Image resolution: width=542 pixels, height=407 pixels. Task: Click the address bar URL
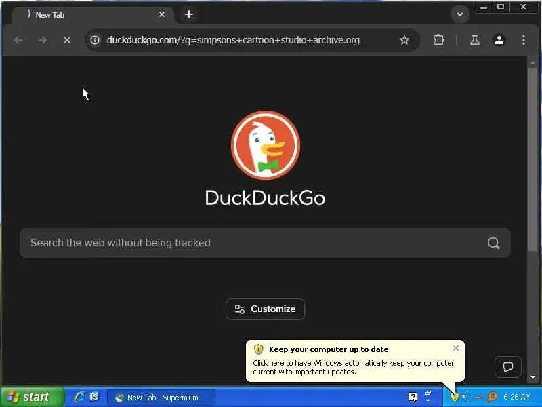pyautogui.click(x=233, y=40)
